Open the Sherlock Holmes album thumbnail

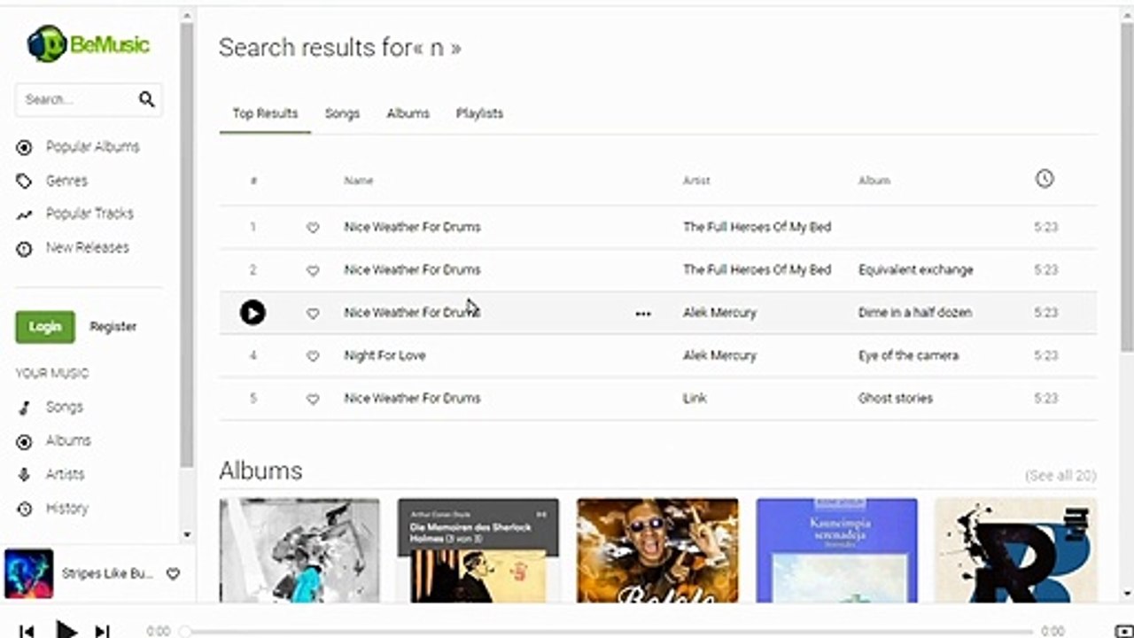(x=478, y=550)
